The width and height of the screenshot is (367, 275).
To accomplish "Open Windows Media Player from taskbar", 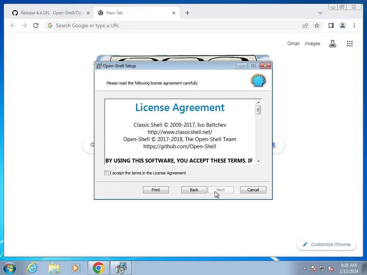I will click(76, 268).
